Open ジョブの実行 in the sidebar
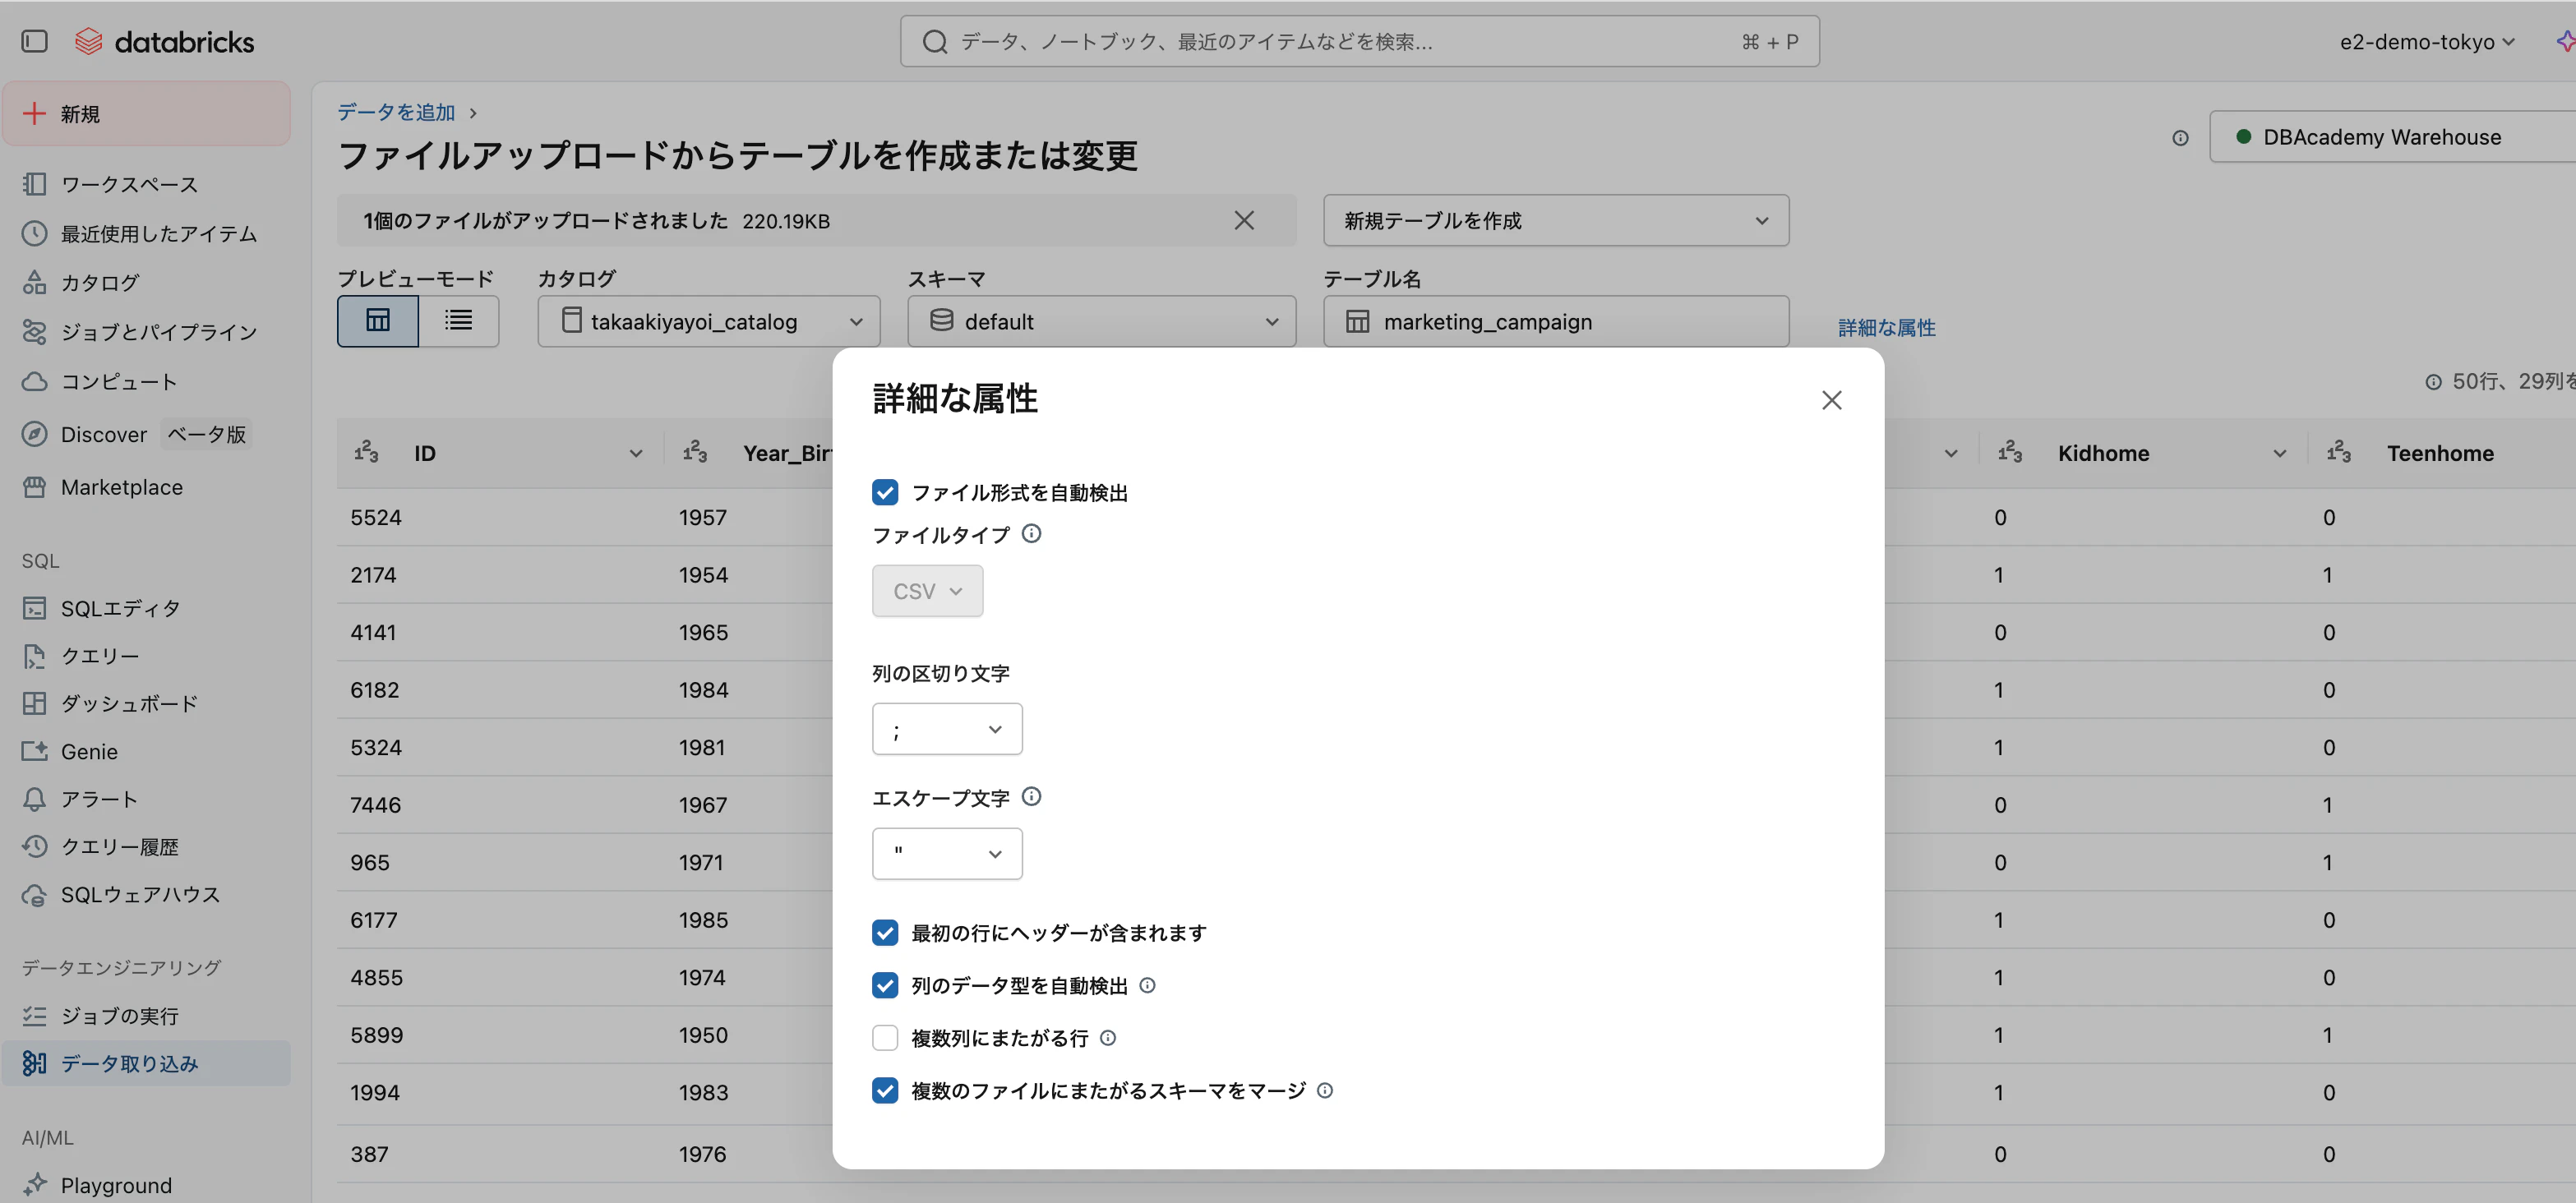The width and height of the screenshot is (2576, 1203). [x=146, y=1016]
